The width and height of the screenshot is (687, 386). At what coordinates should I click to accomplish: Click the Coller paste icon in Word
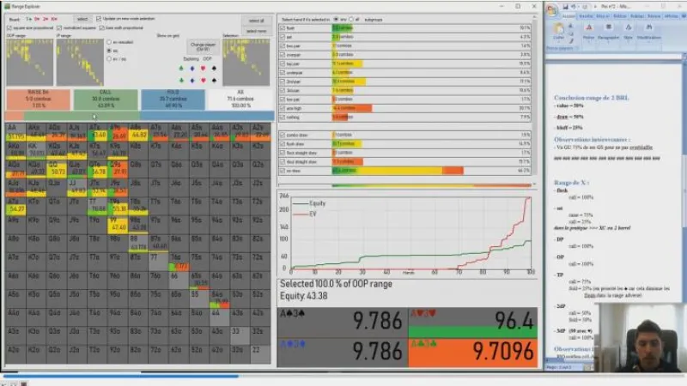click(x=559, y=29)
